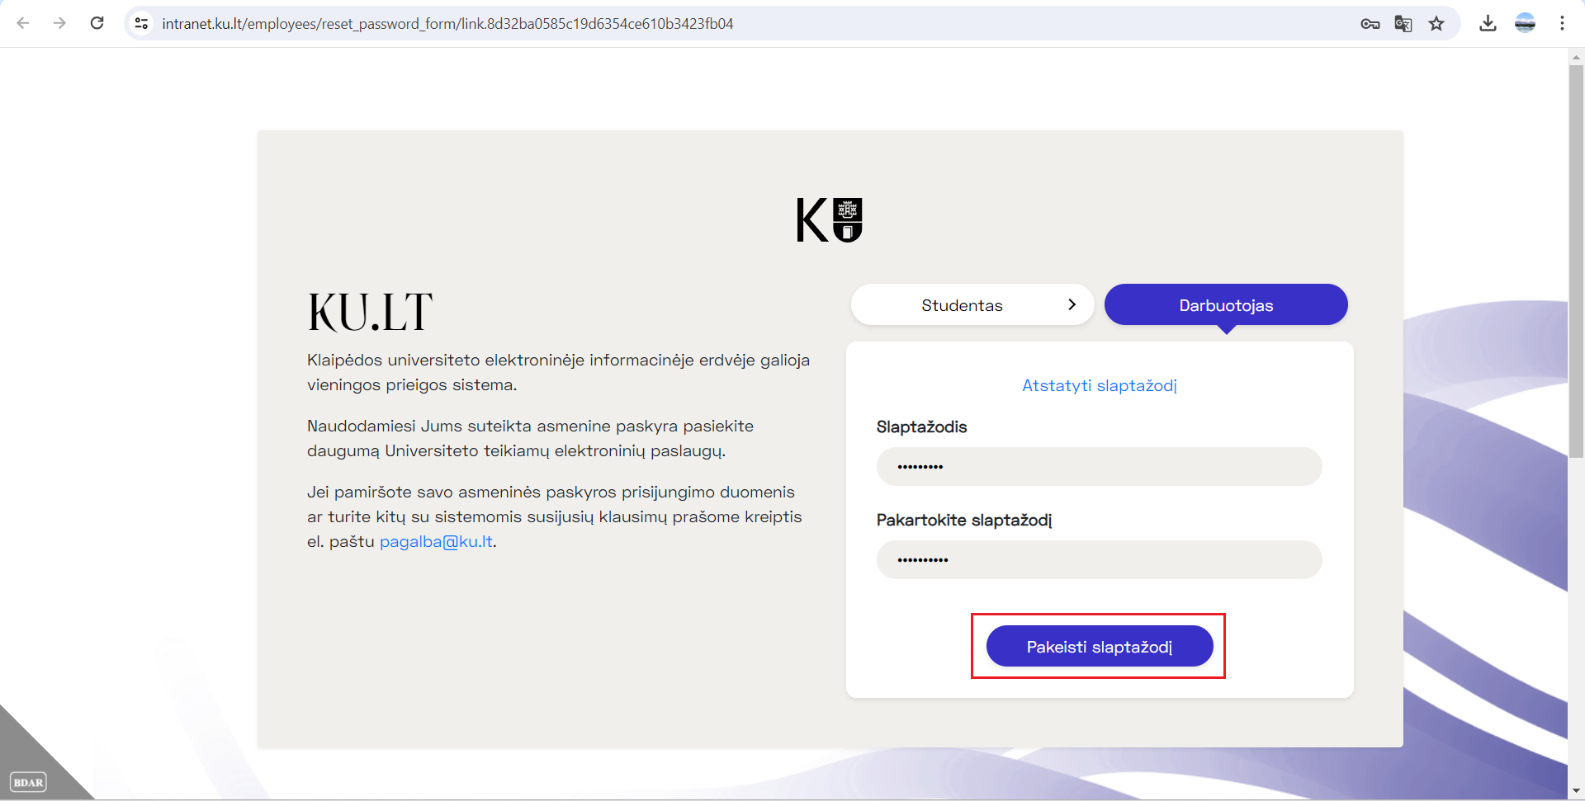Image resolution: width=1585 pixels, height=801 pixels.
Task: Click the scrollbar up arrow
Action: (x=1576, y=56)
